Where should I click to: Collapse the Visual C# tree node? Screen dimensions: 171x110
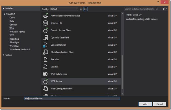(4, 14)
